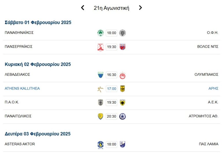
Task: Open the ATHENS KALLITHEA team link
Action: point(22,89)
